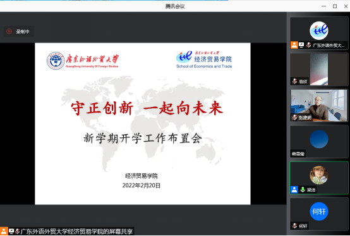Select the 韩雷莹 participant tile
350x236 pixels.
point(319,142)
